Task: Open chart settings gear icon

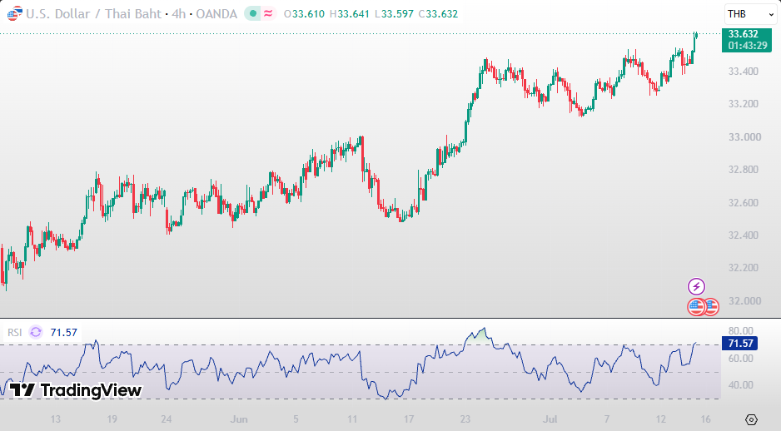Action: click(x=751, y=419)
